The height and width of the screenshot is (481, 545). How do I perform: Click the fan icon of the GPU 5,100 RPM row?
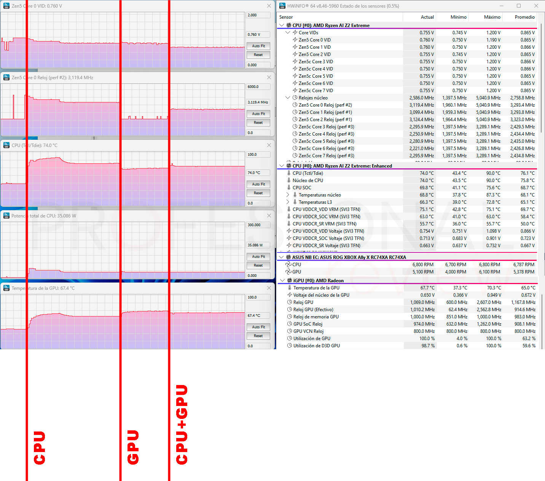pos(288,272)
